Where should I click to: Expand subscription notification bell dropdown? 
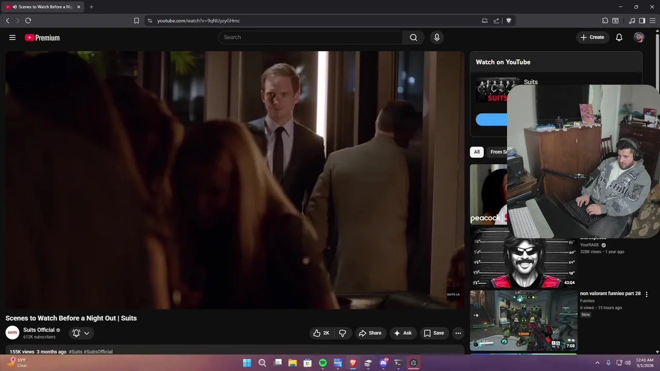coord(81,333)
